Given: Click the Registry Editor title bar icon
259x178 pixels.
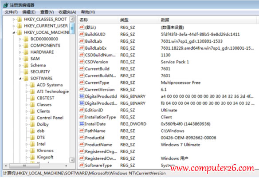Looking at the screenshot, I should pos(6,5).
